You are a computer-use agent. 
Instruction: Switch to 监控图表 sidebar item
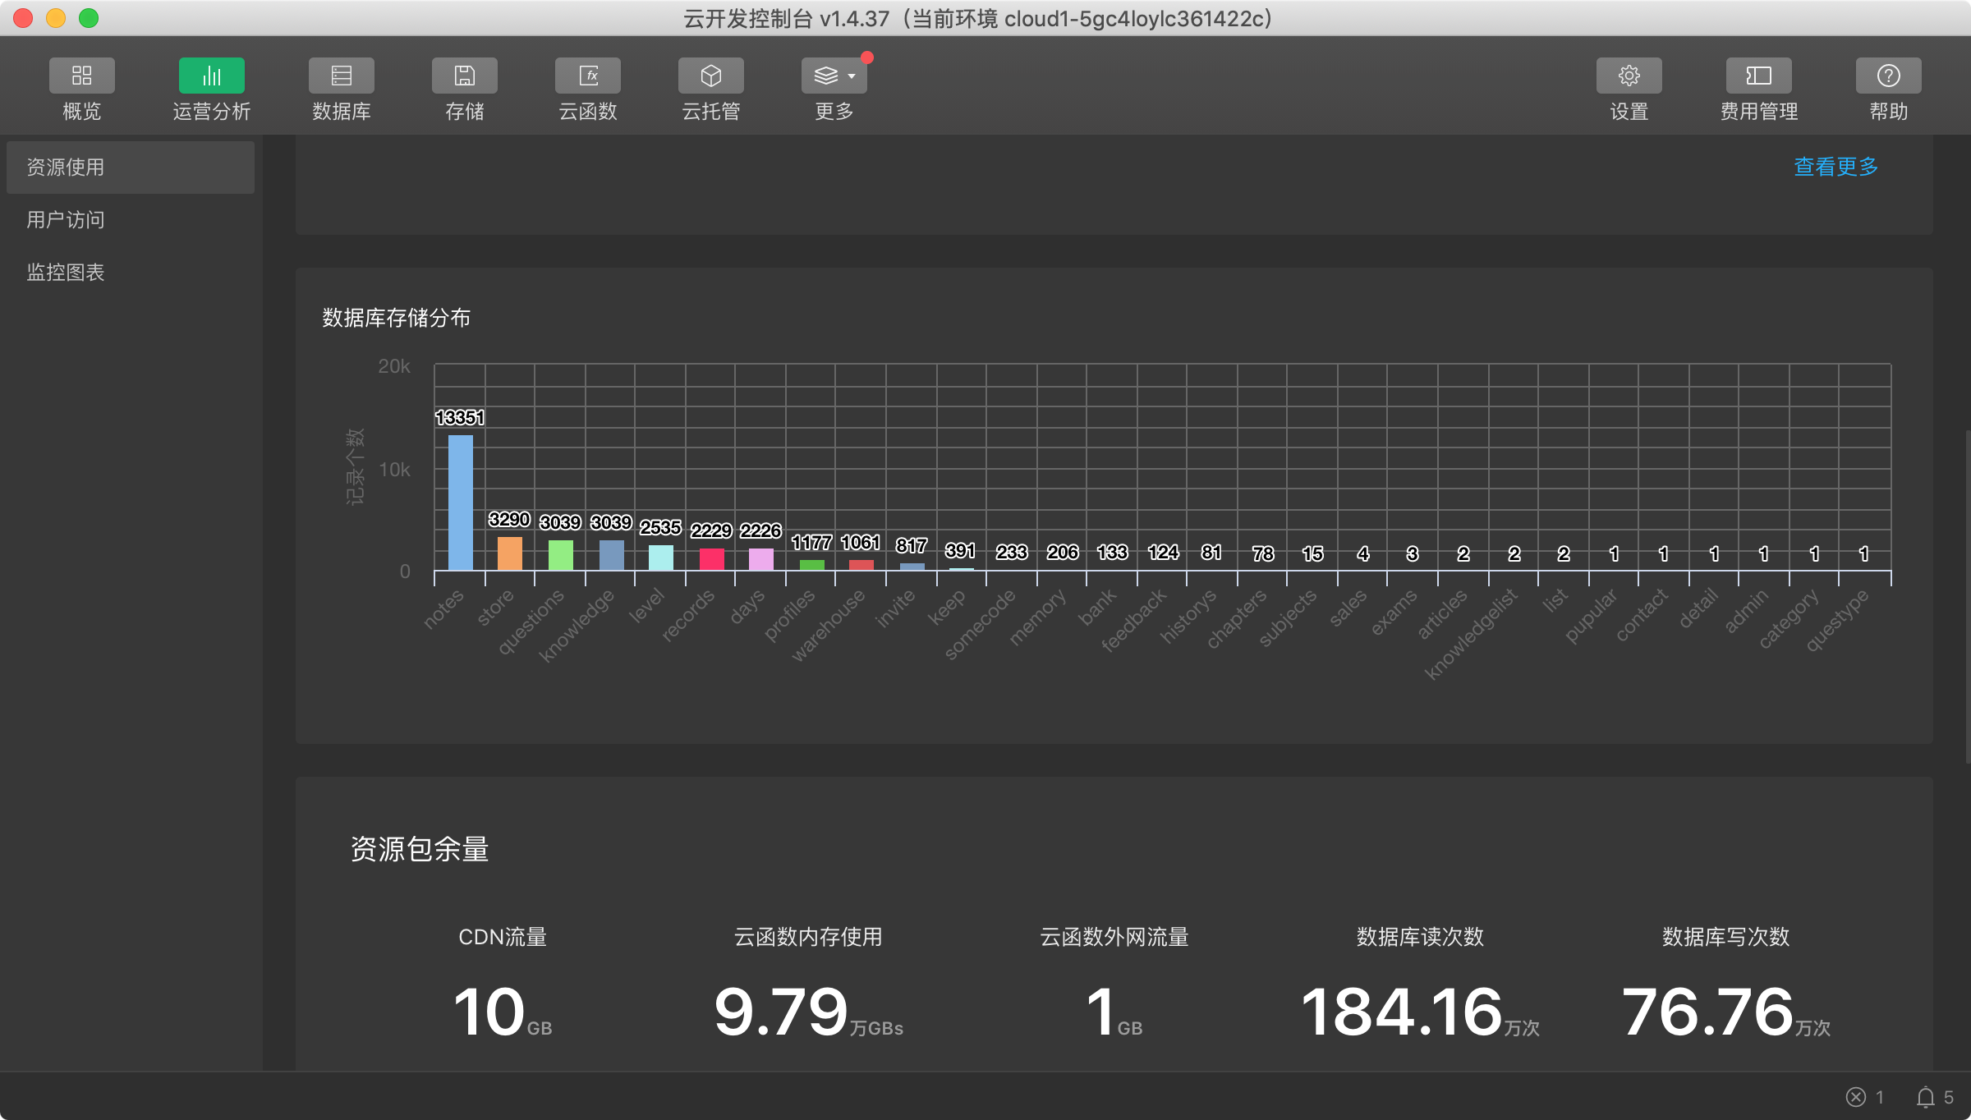click(x=66, y=273)
